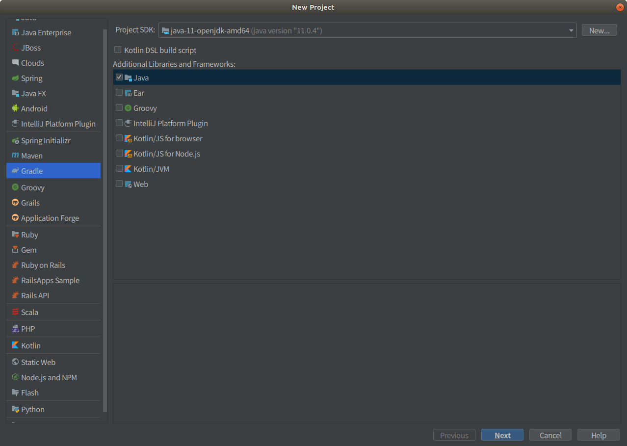Click the Ruby folder icon
This screenshot has height=446, width=627.
15,235
